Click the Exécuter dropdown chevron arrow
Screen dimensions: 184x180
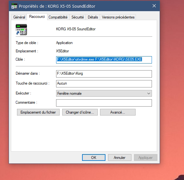point(149,94)
